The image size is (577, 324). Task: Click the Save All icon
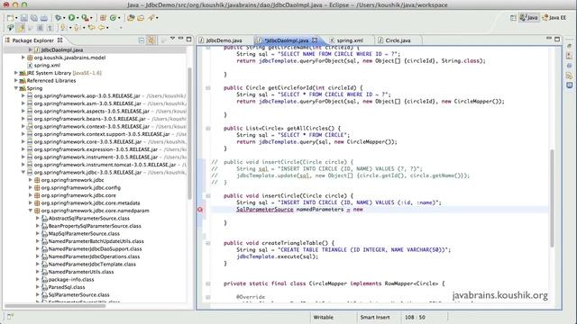pos(34,18)
